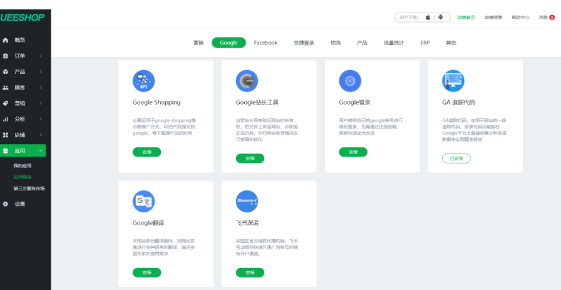Image resolution: width=561 pixels, height=290 pixels.
Task: Click the Google翻译 app icon
Action: click(x=143, y=201)
